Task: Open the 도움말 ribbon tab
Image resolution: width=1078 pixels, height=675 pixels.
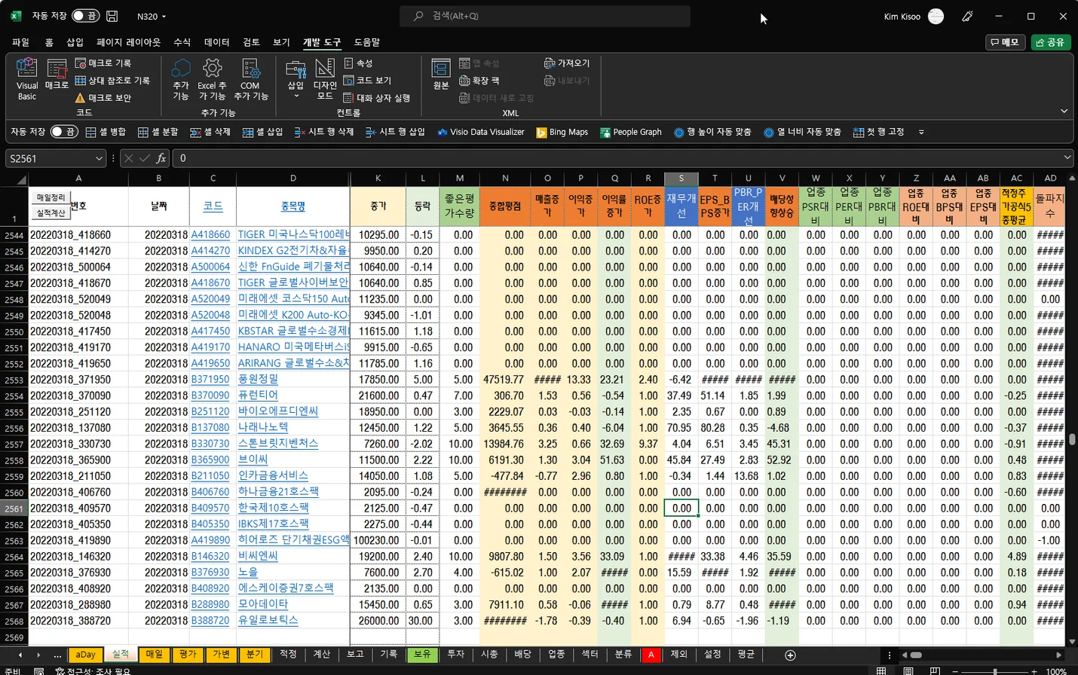Action: click(x=367, y=42)
